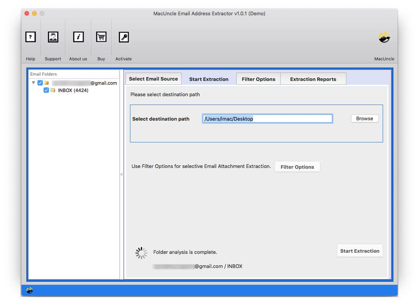Click the MacUncle icon in the bottom status bar
The width and height of the screenshot is (419, 305).
(30, 290)
